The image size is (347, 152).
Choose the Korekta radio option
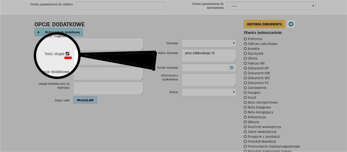click(x=245, y=49)
